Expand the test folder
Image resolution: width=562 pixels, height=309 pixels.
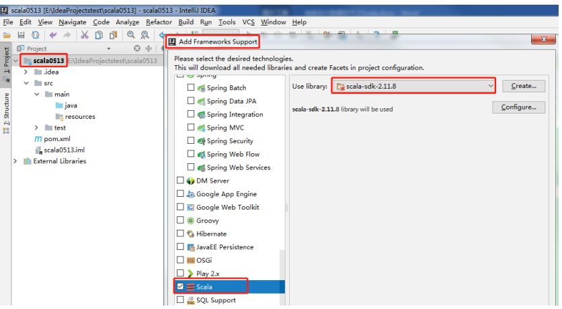pyautogui.click(x=36, y=128)
